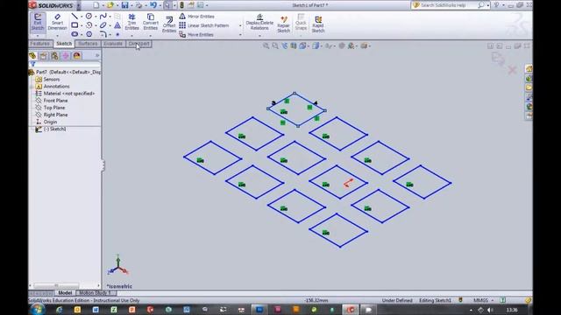
Task: Open PropertyManager tab icon
Action: click(43, 55)
